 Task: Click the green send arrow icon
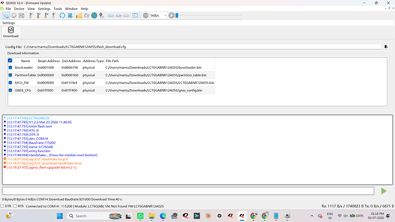(384, 191)
